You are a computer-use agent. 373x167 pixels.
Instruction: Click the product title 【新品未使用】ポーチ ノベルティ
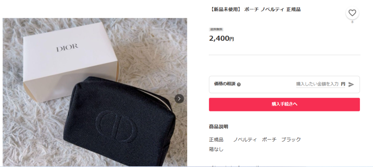click(255, 9)
